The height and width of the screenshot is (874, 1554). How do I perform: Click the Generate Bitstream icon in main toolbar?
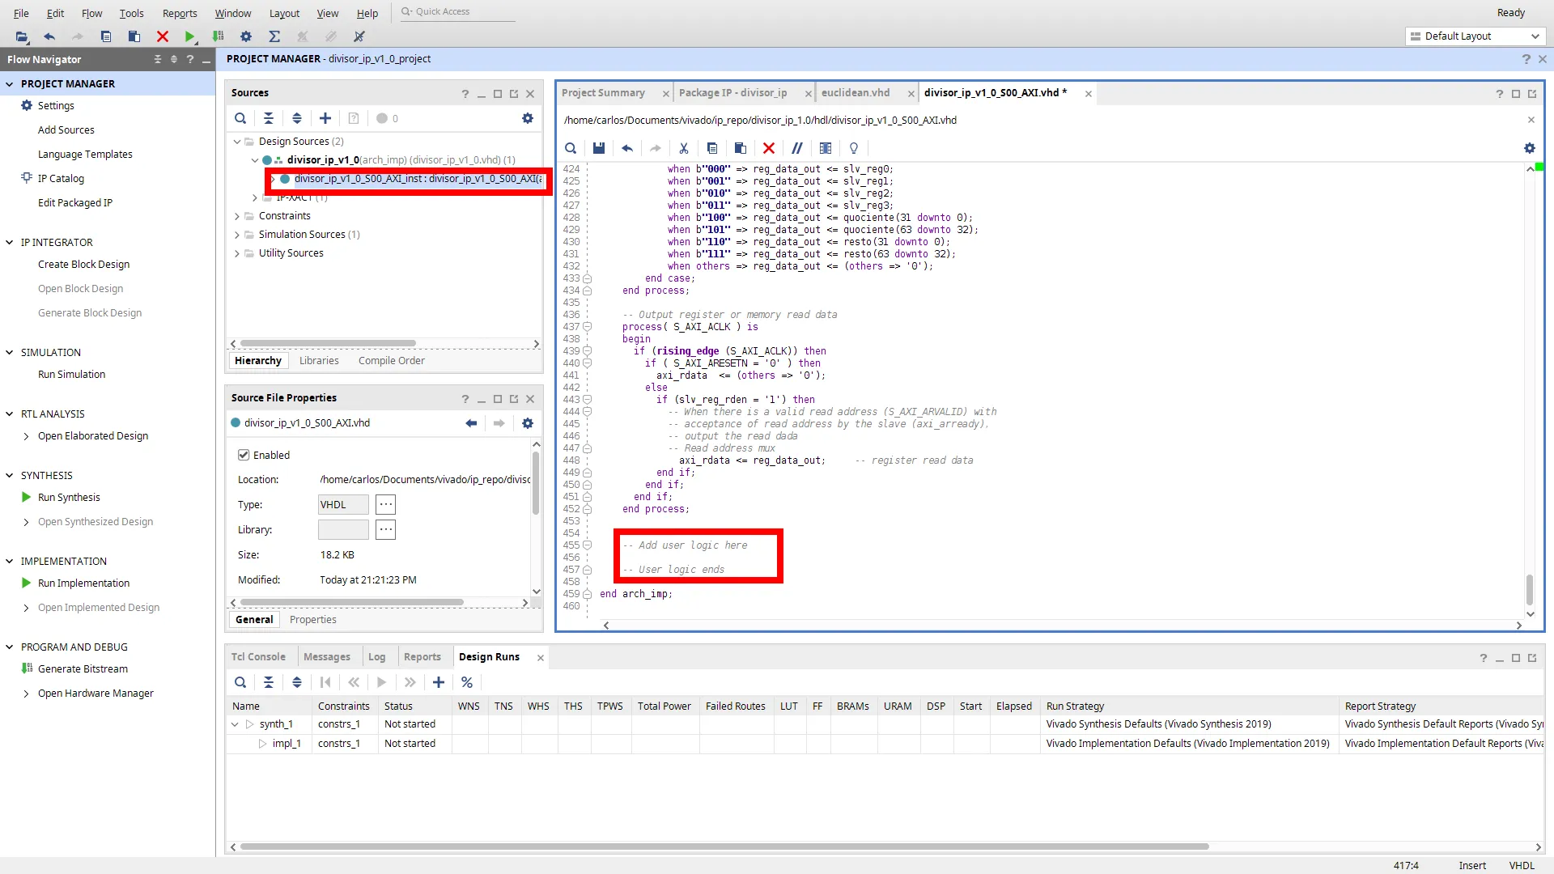coord(218,36)
